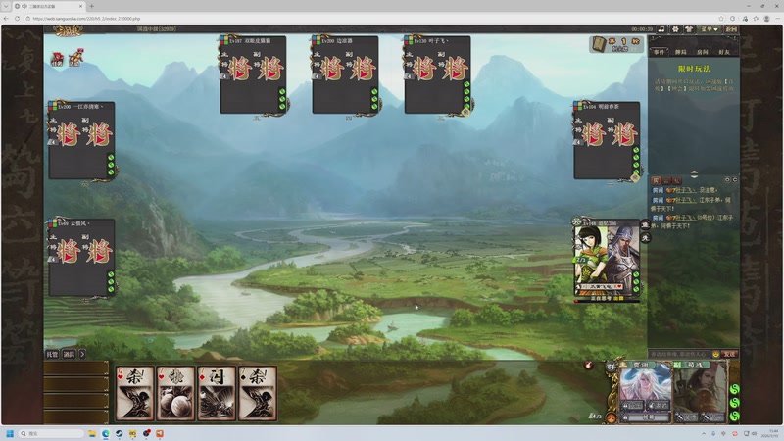Click the top yin-yang health token
Image resolution: width=784 pixels, height=441 pixels.
734,389
